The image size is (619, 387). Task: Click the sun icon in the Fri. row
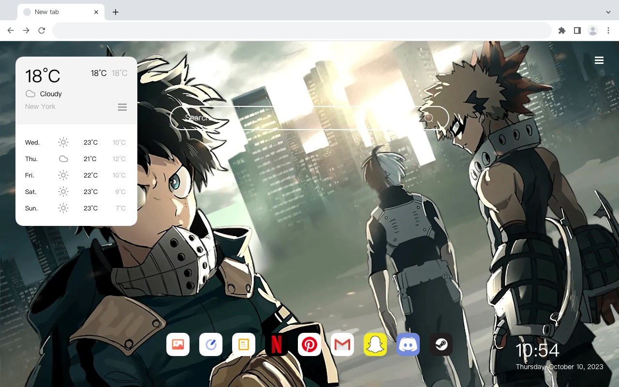63,175
